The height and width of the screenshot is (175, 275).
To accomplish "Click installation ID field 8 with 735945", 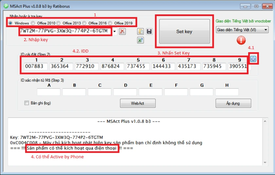I will (x=214, y=66).
